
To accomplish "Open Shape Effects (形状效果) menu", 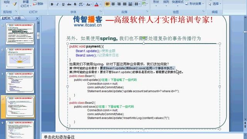I will pos(195,3).
